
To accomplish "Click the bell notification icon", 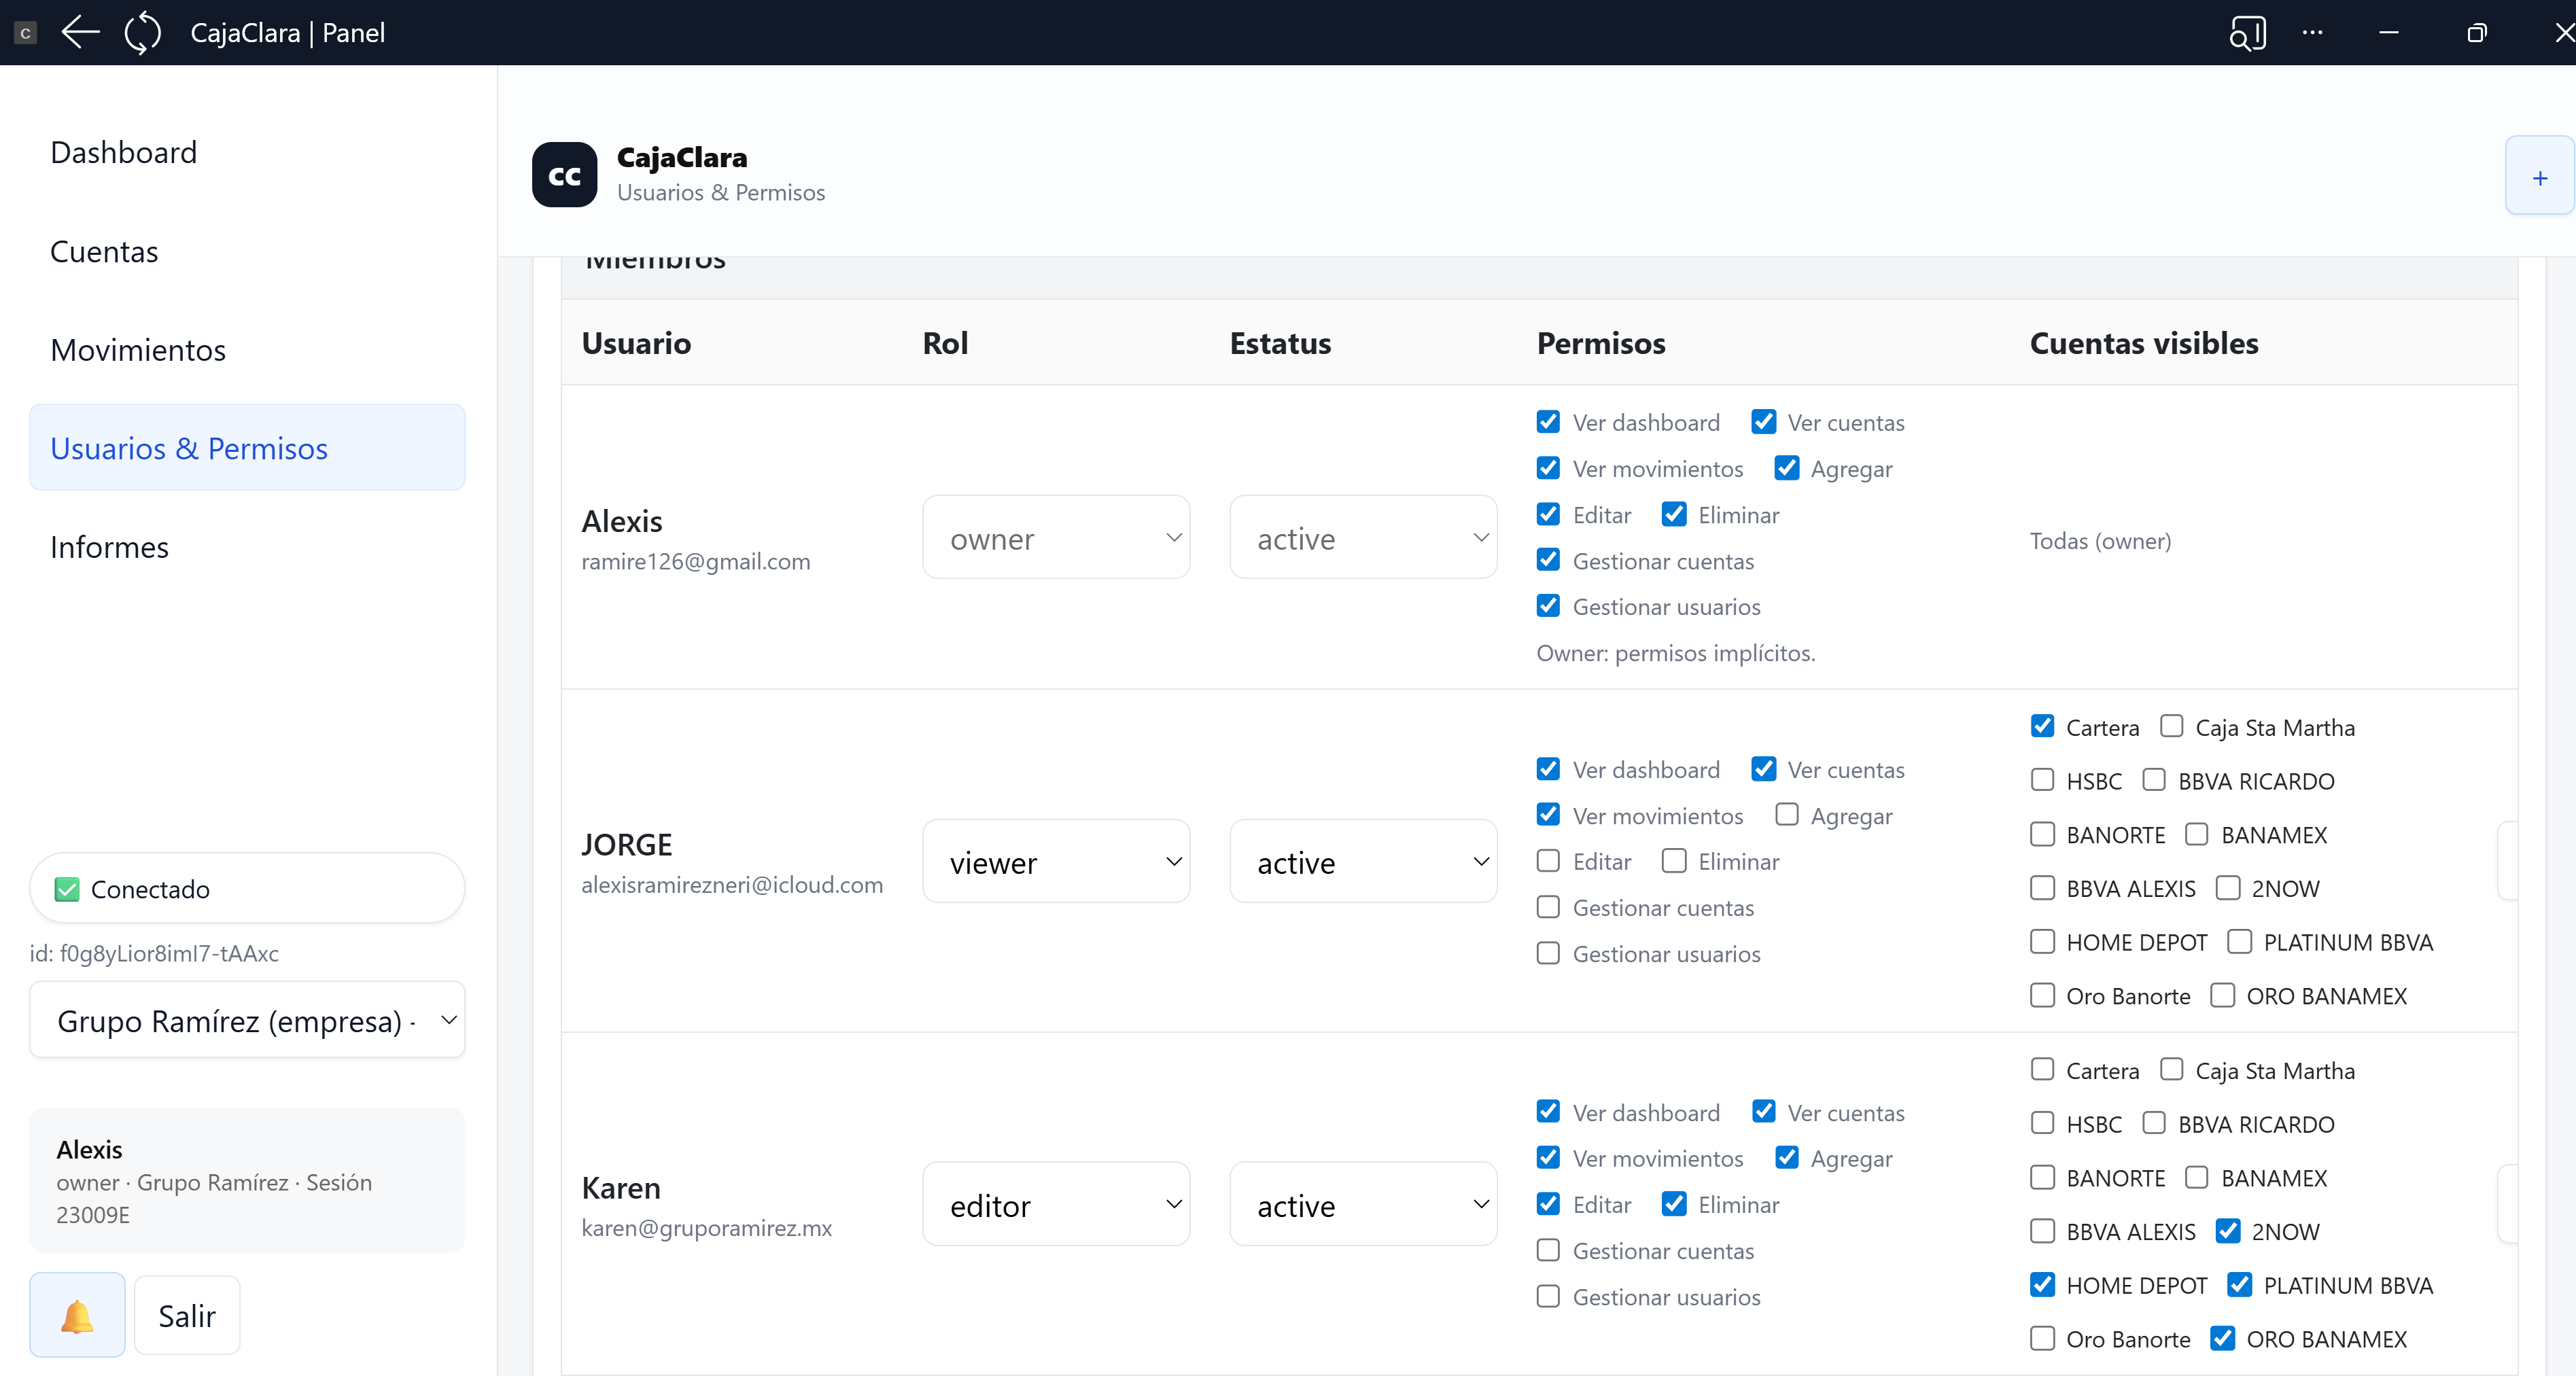I will point(77,1315).
